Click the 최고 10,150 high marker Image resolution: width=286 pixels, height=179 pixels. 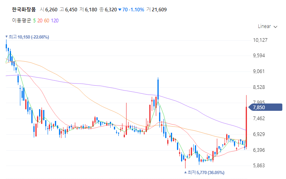27,37
